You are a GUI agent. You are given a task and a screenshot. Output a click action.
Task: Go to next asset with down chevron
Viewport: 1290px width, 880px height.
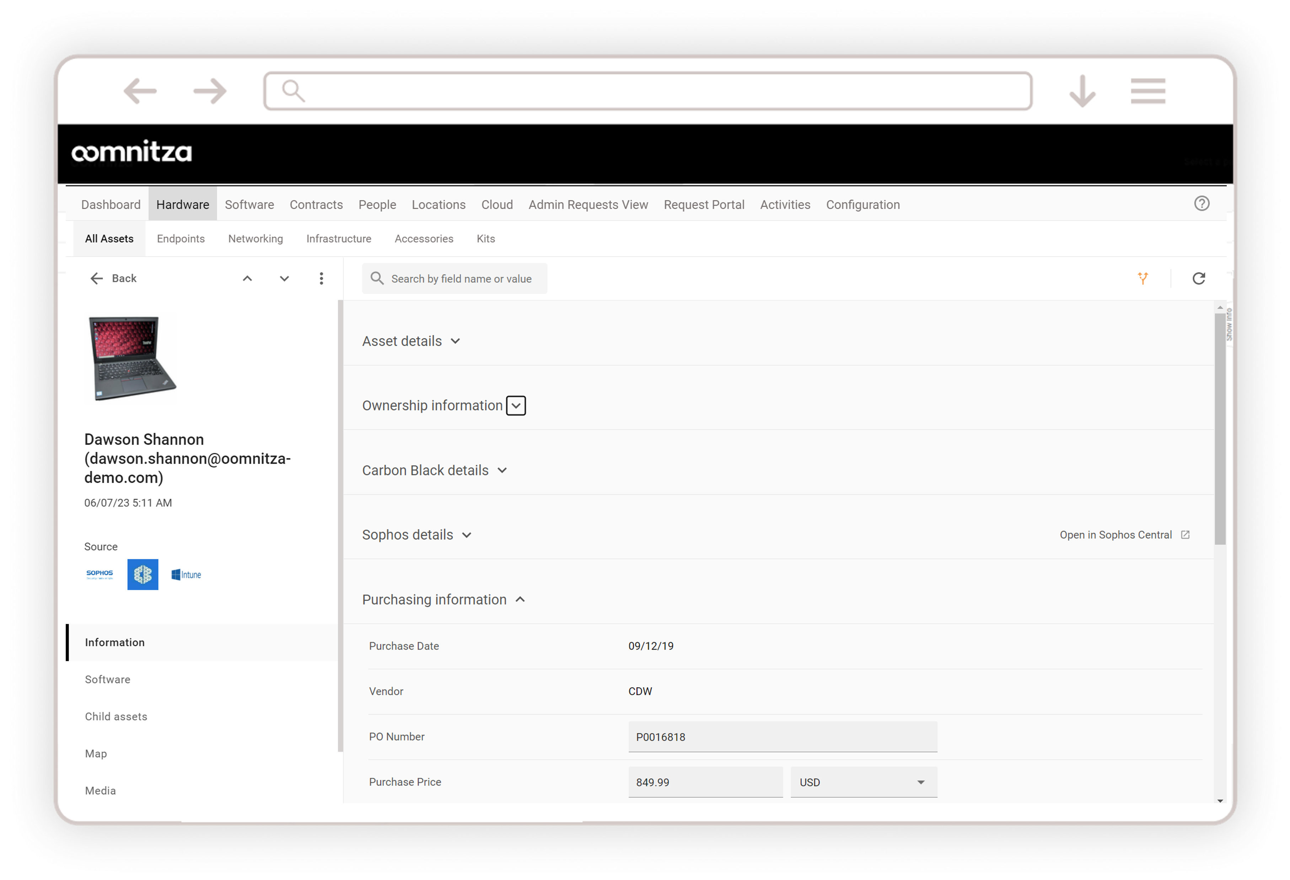pyautogui.click(x=284, y=278)
